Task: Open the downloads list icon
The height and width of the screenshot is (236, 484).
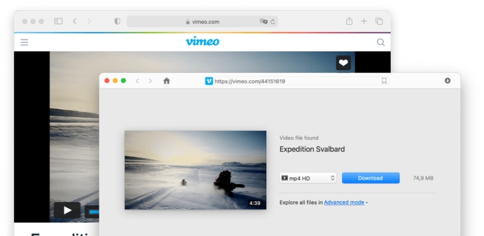Action: tap(448, 80)
